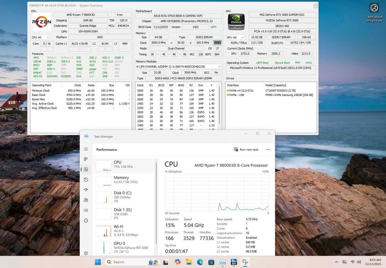Open Task View from the taskbar
This screenshot has height=268, width=386.
(166, 262)
